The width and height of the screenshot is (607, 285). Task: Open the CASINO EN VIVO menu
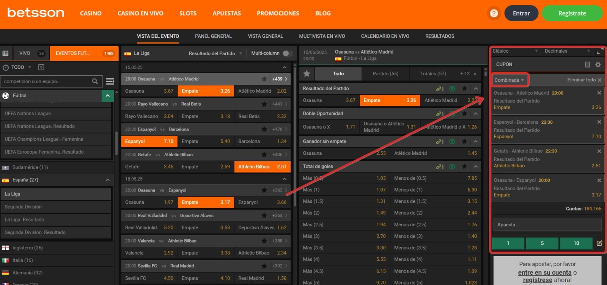(x=140, y=13)
